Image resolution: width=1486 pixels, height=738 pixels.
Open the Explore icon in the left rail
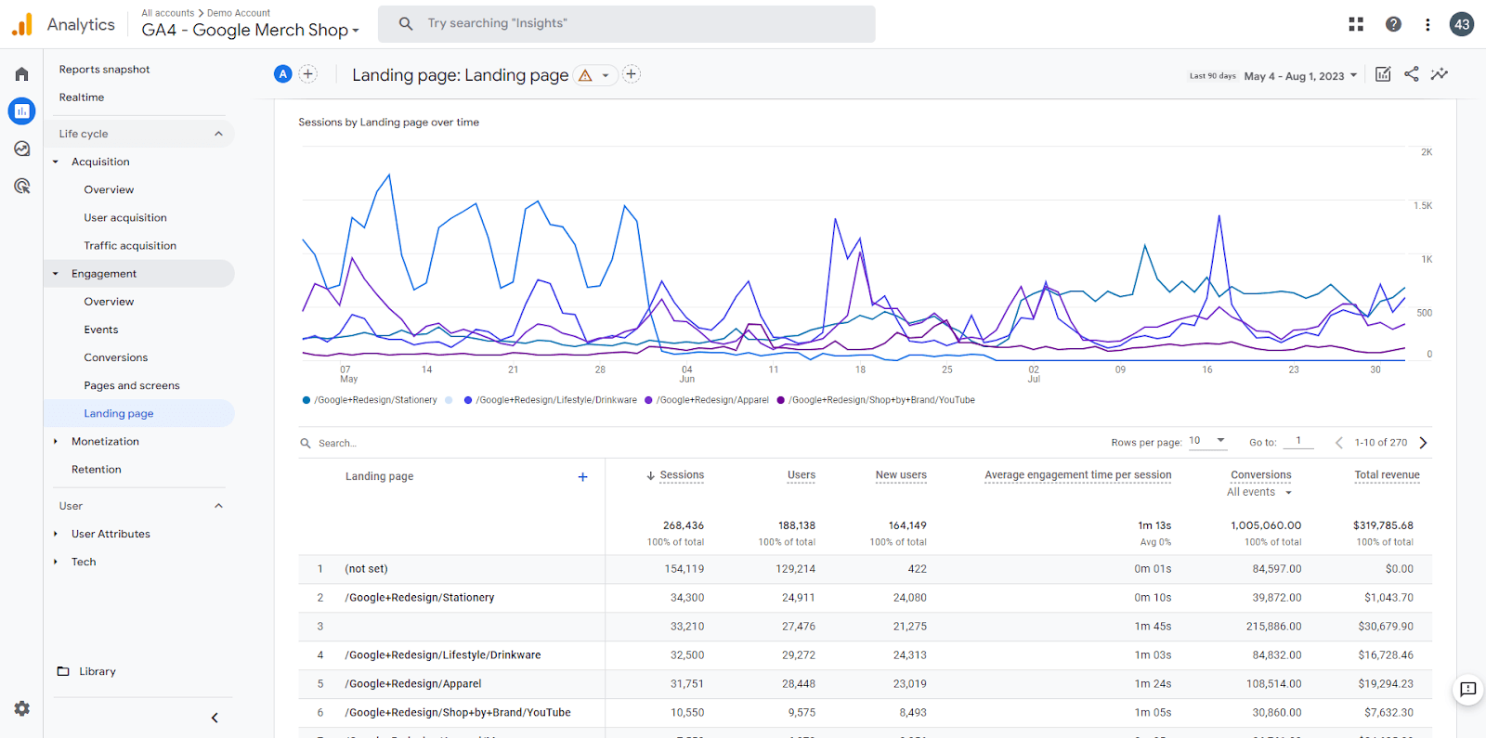pyautogui.click(x=21, y=149)
